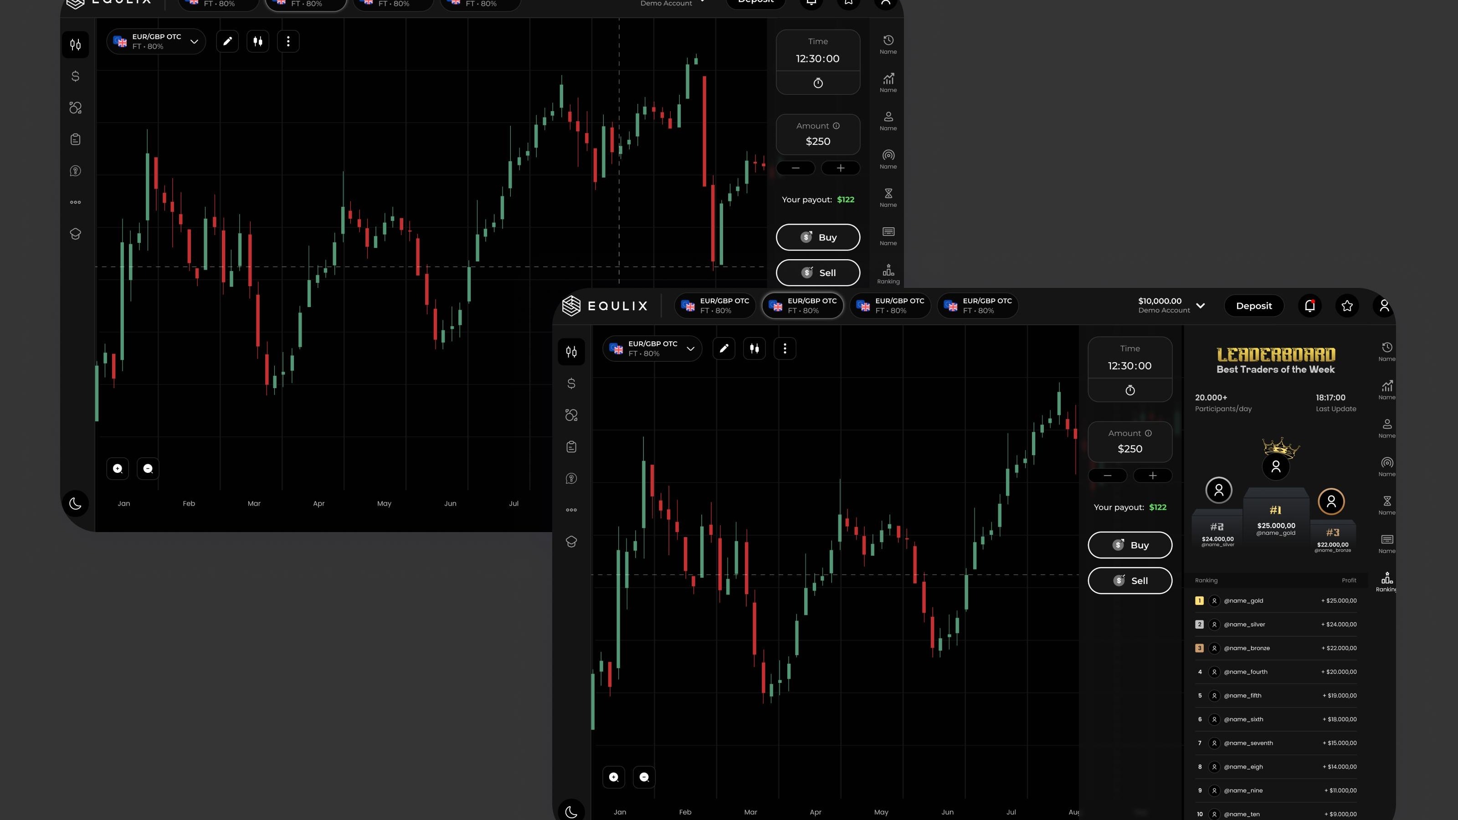The height and width of the screenshot is (820, 1458).
Task: Click the Deposit button
Action: click(x=1254, y=306)
